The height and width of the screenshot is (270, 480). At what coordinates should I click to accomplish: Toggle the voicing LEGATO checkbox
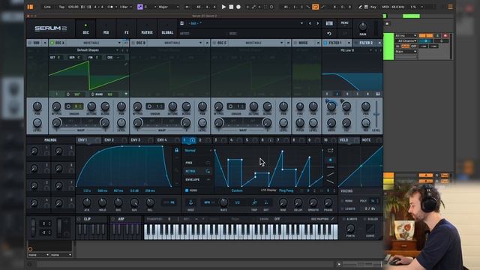(x=342, y=208)
